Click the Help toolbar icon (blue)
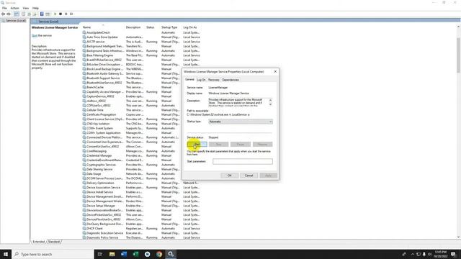Viewport: 461px width, 259px height. 42,14
